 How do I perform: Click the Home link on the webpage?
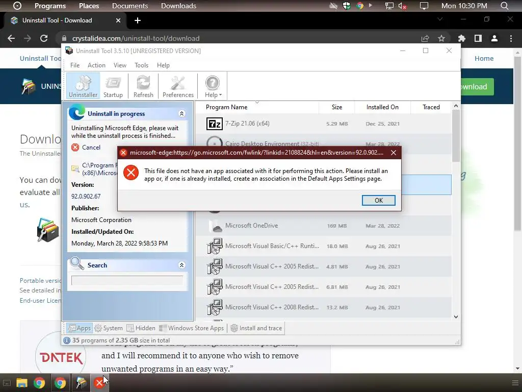coord(484,58)
